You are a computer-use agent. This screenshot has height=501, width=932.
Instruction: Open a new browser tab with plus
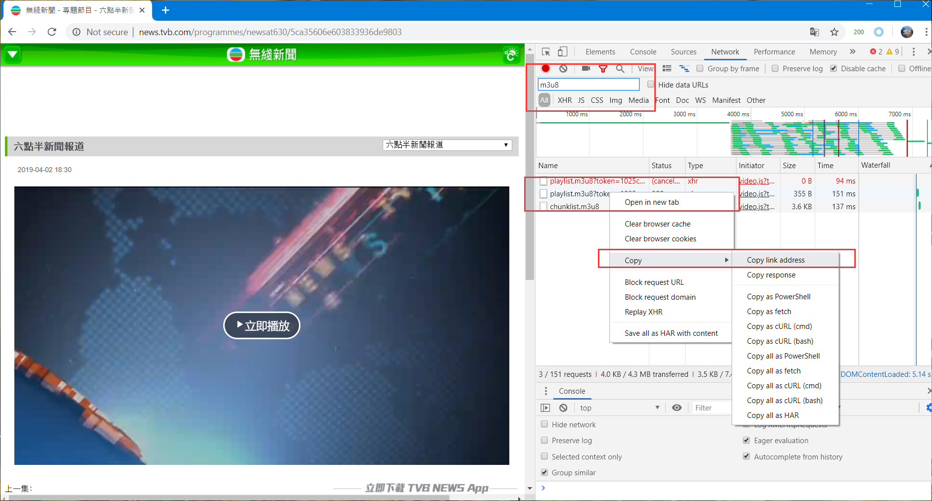point(165,10)
